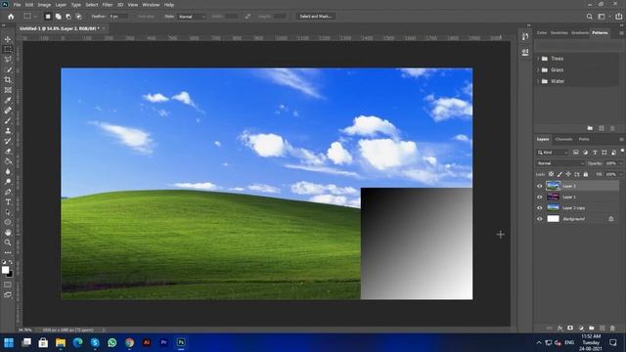The image size is (626, 352).
Task: Open the search icon in options bar
Action: point(589,17)
